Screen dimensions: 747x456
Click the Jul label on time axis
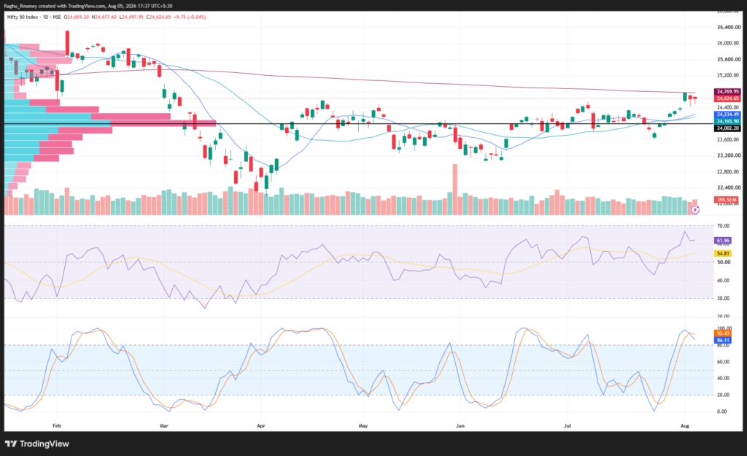[x=568, y=425]
